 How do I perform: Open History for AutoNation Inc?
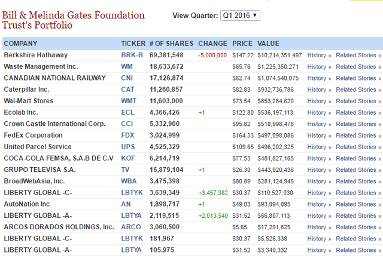(319, 204)
